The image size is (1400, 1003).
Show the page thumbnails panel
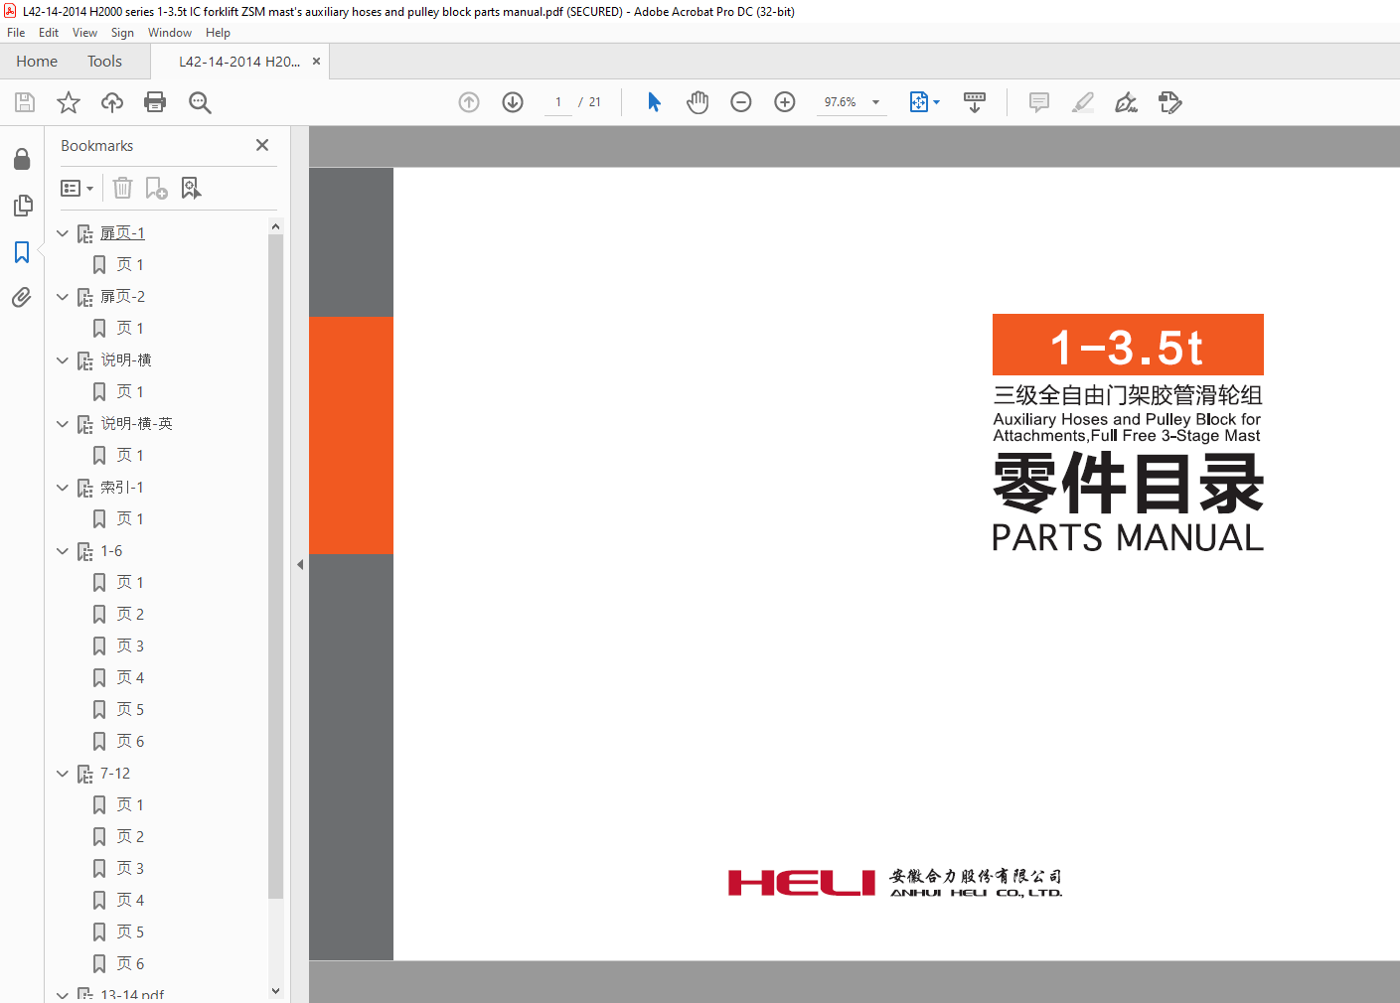[22, 206]
